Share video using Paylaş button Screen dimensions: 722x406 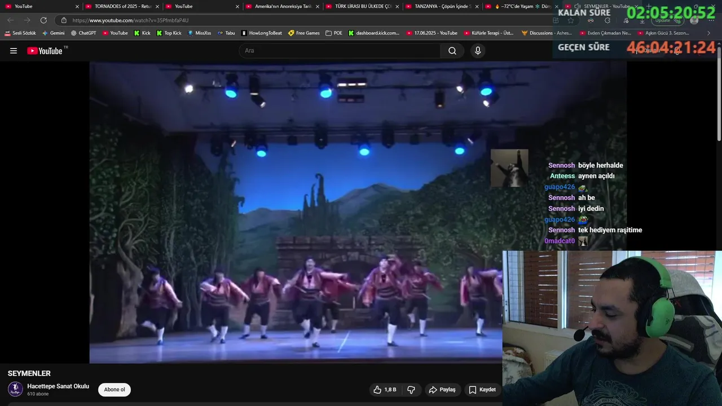[442, 390]
